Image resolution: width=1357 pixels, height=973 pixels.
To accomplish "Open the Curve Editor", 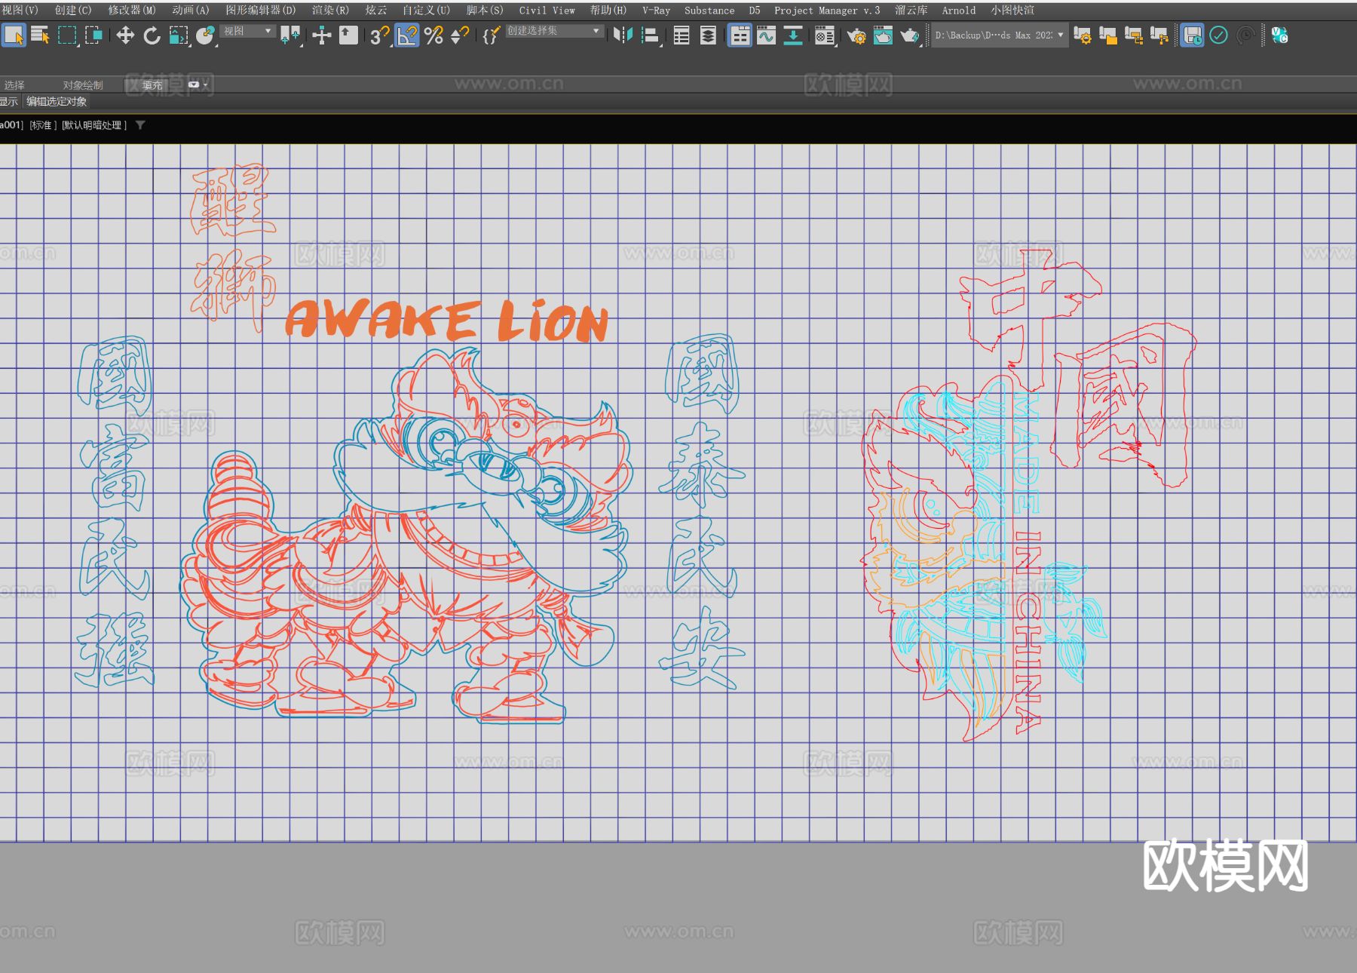I will pos(767,35).
